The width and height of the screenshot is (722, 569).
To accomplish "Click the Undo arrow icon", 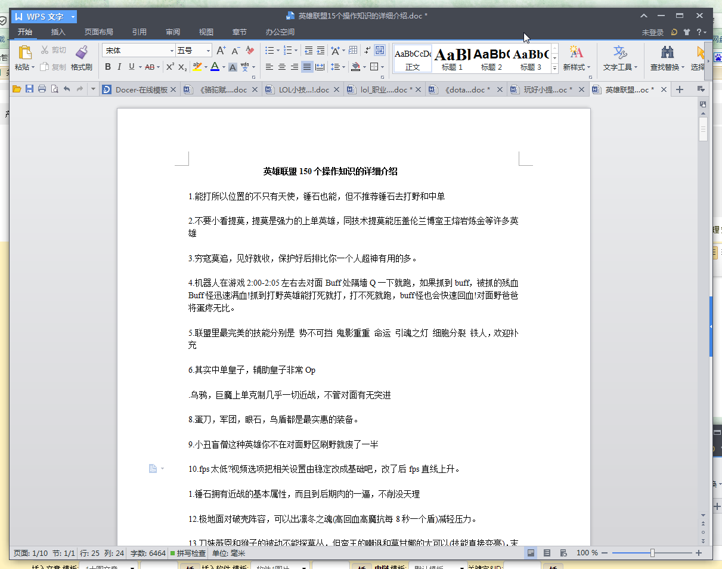I will tap(67, 89).
